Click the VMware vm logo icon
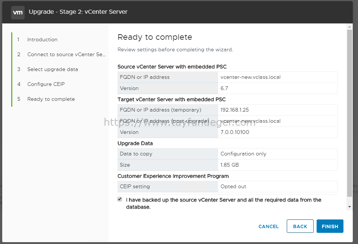This screenshot has width=358, height=244. [x=18, y=12]
